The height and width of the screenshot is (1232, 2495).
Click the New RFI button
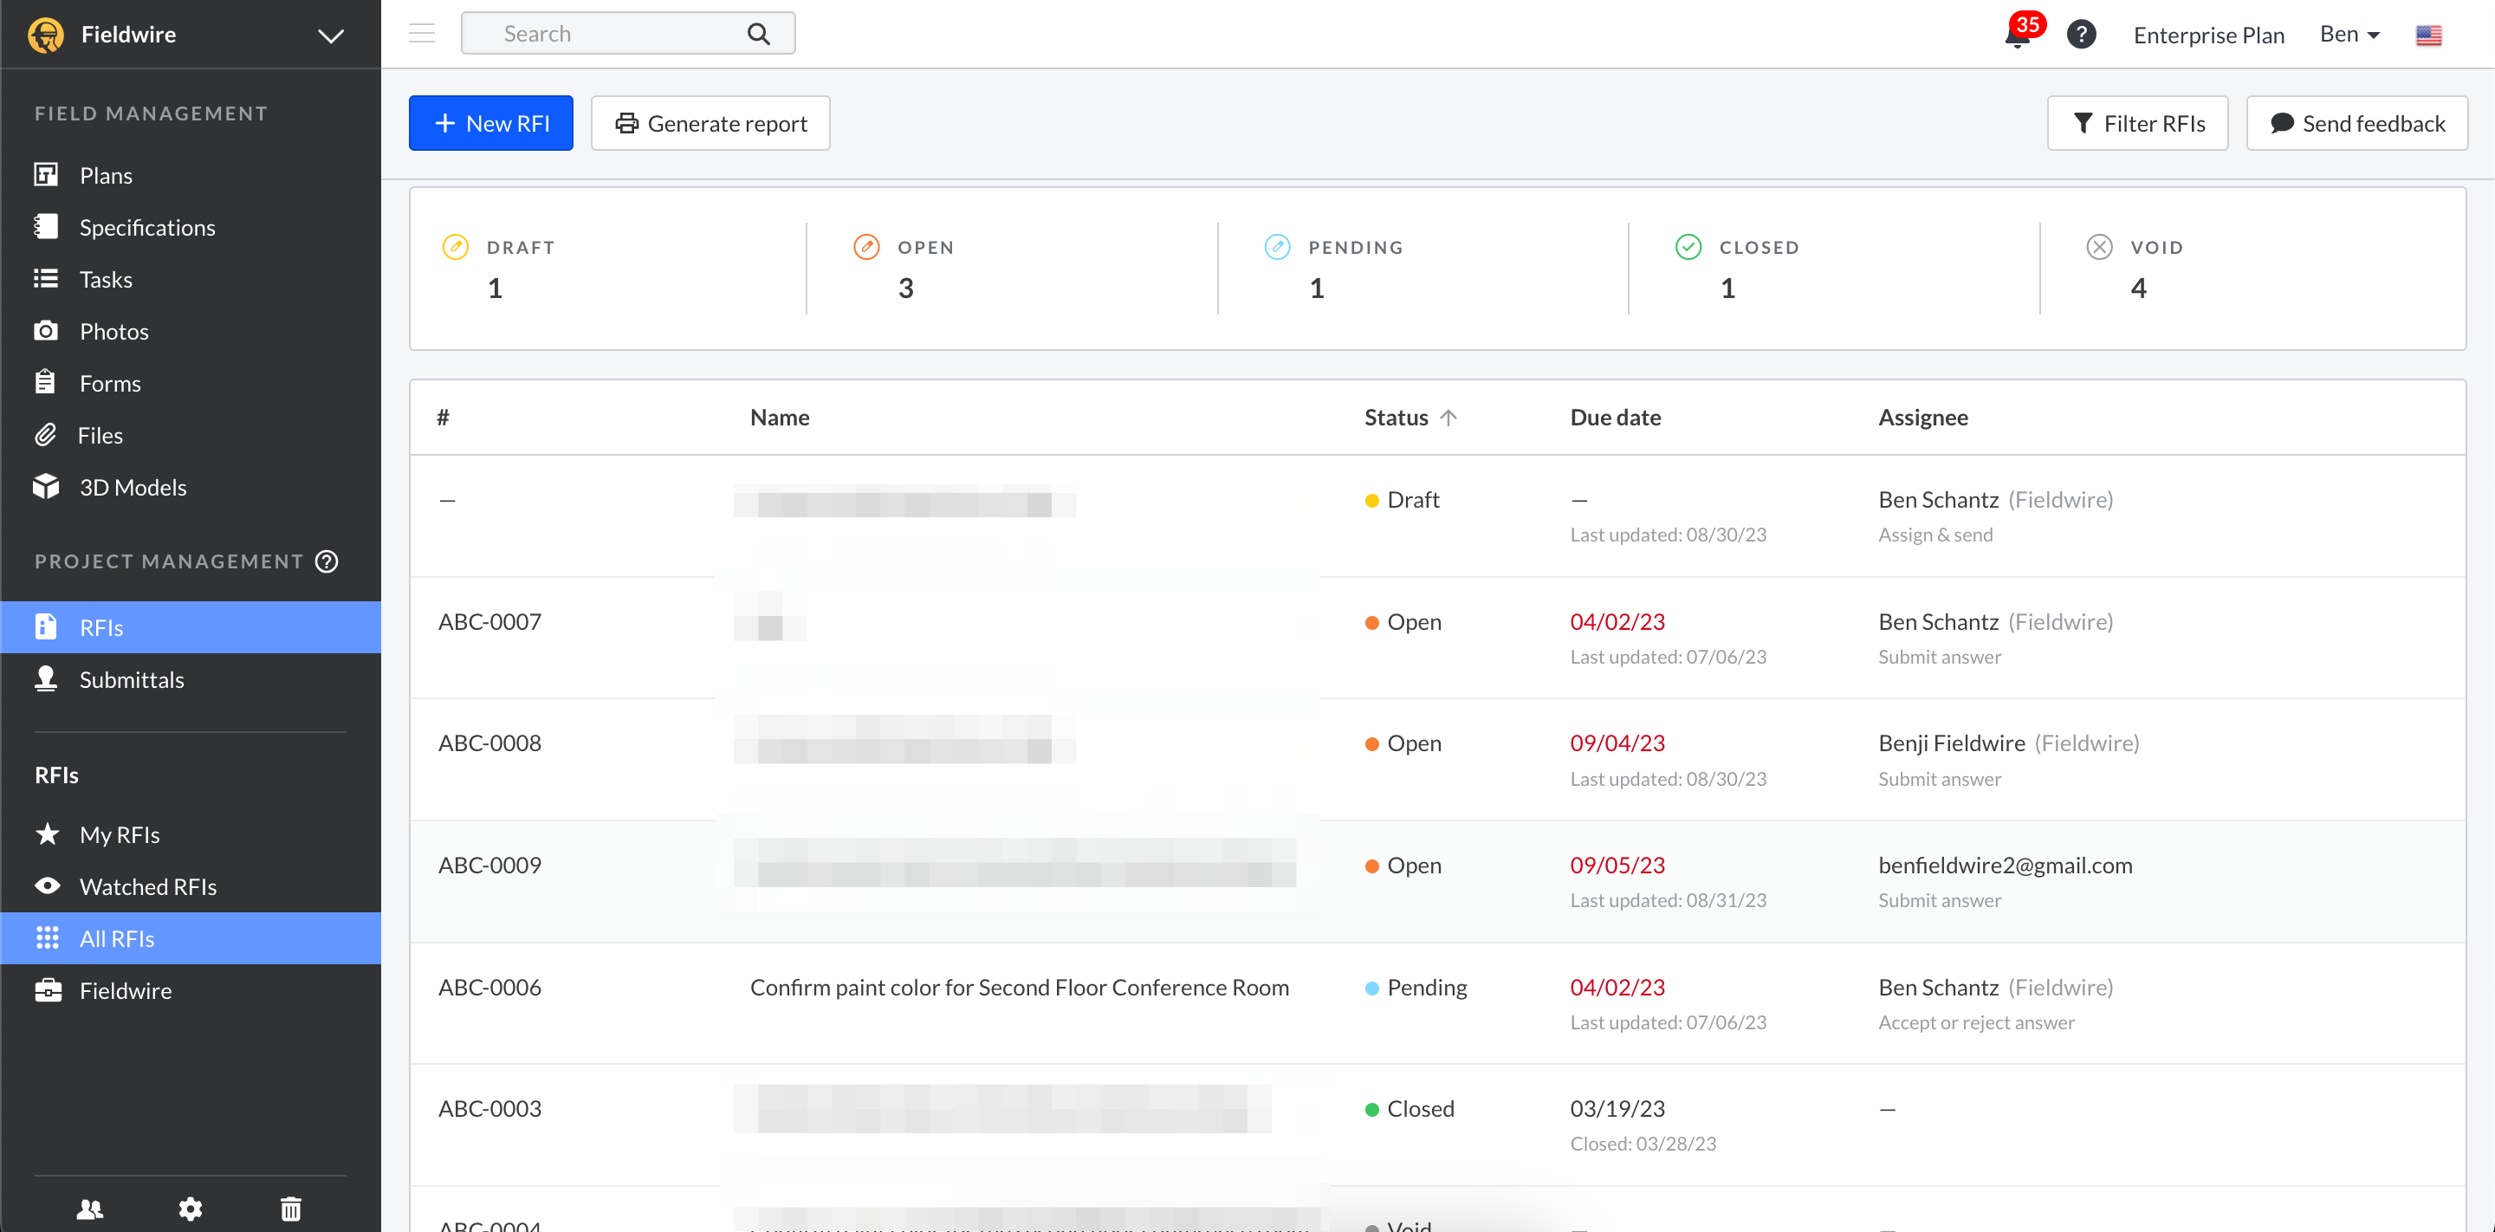[491, 123]
